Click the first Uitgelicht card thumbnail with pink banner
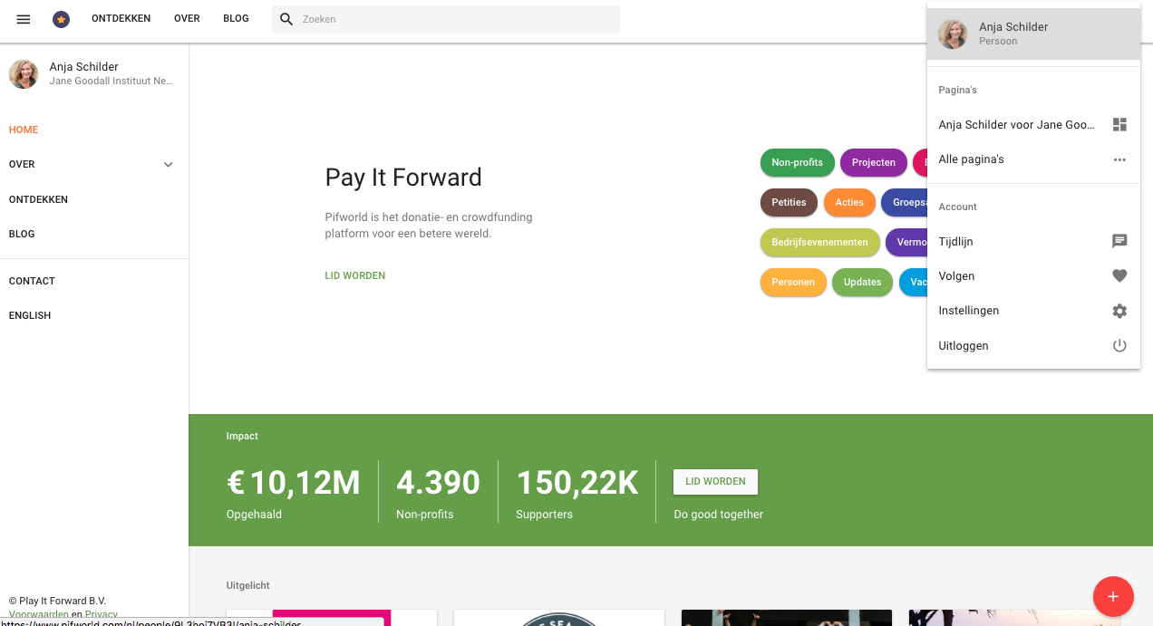This screenshot has height=626, width=1153. [332, 618]
